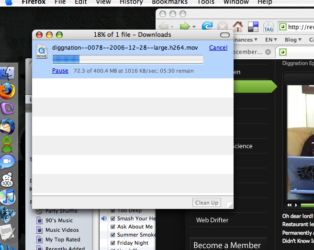
Task: Launch Firefox from the Dock
Action: click(8, 91)
